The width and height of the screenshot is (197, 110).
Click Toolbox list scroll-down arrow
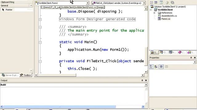coord(31,71)
